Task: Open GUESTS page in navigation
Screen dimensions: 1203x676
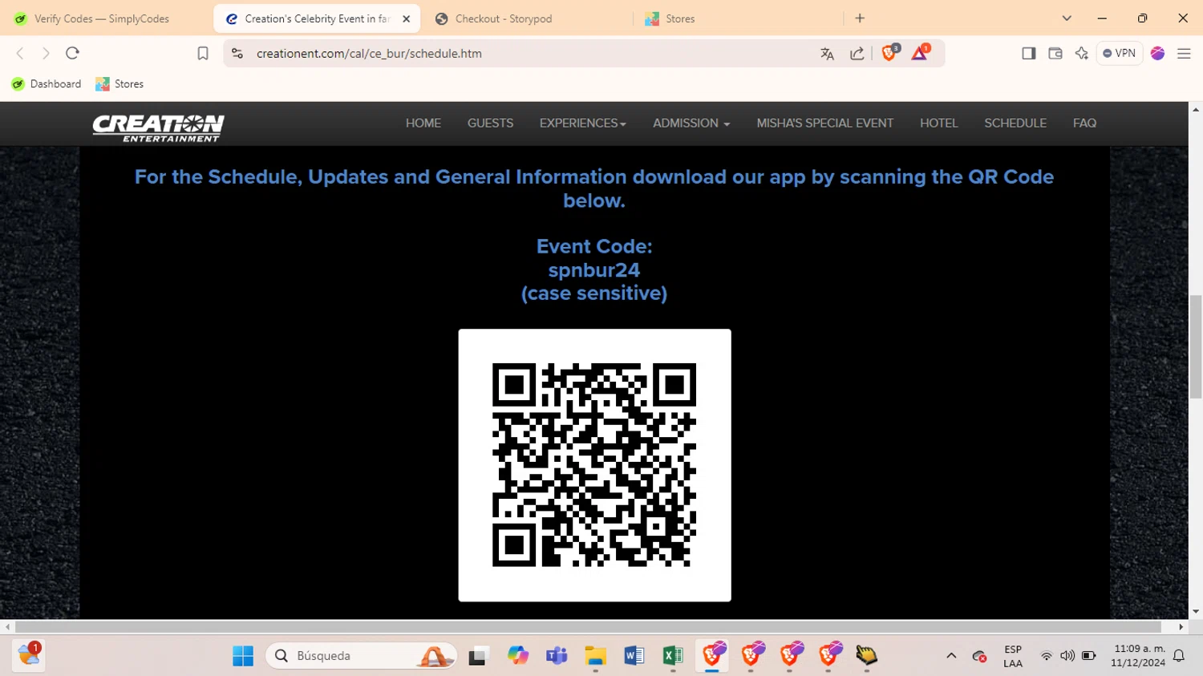Action: pos(490,123)
